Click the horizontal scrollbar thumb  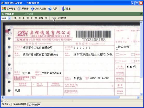click(62, 97)
